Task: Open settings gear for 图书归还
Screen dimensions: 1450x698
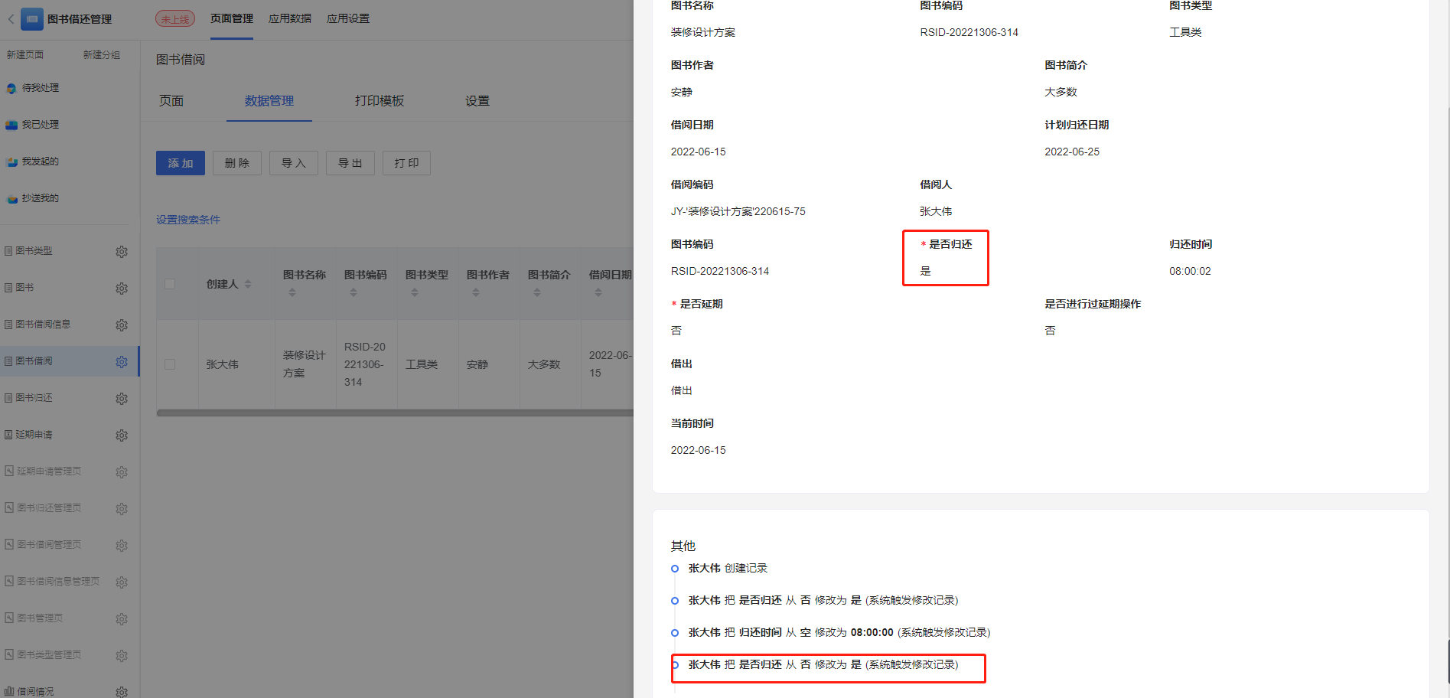Action: 122,399
